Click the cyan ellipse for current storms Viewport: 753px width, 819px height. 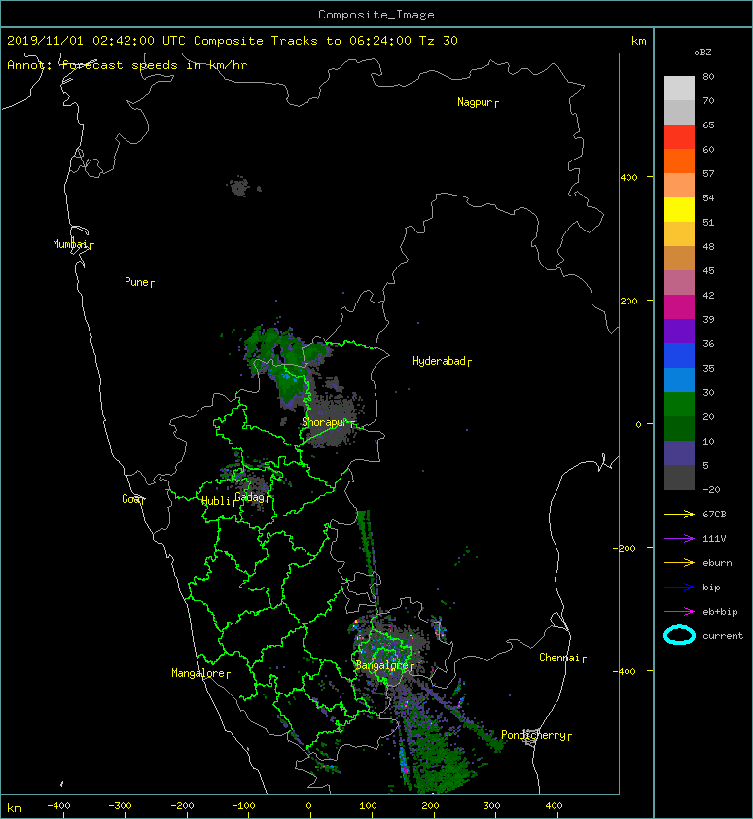(679, 635)
